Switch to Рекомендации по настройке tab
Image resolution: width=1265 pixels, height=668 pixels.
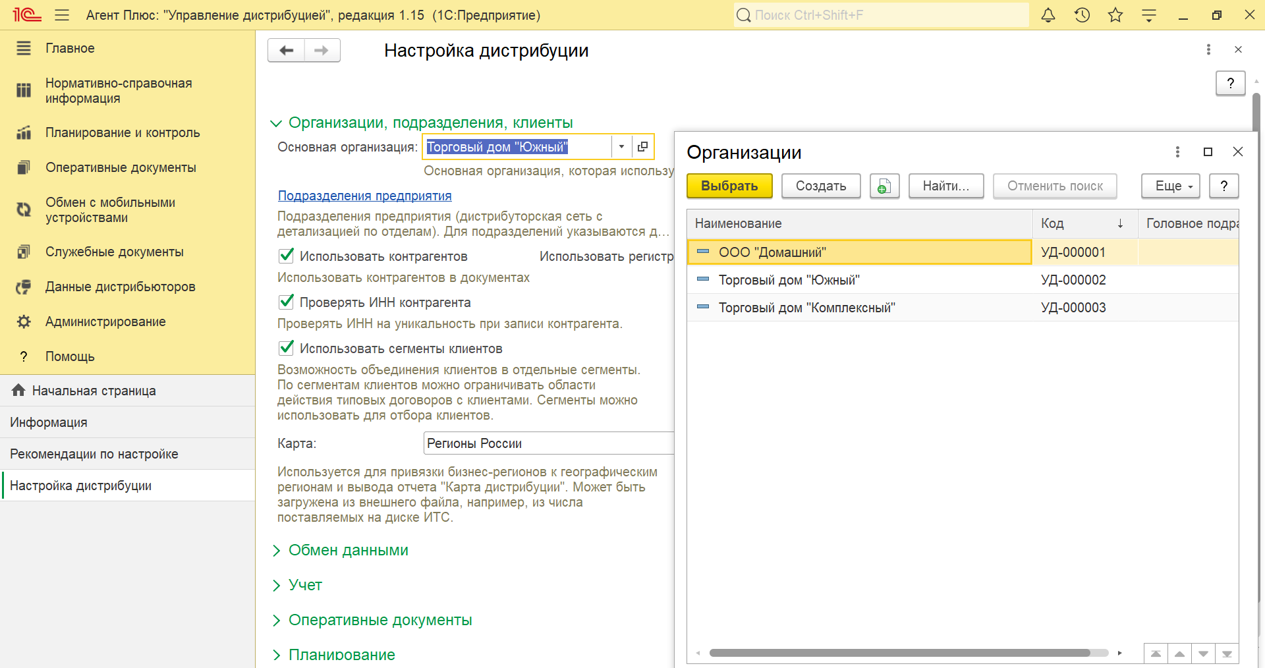click(x=127, y=454)
